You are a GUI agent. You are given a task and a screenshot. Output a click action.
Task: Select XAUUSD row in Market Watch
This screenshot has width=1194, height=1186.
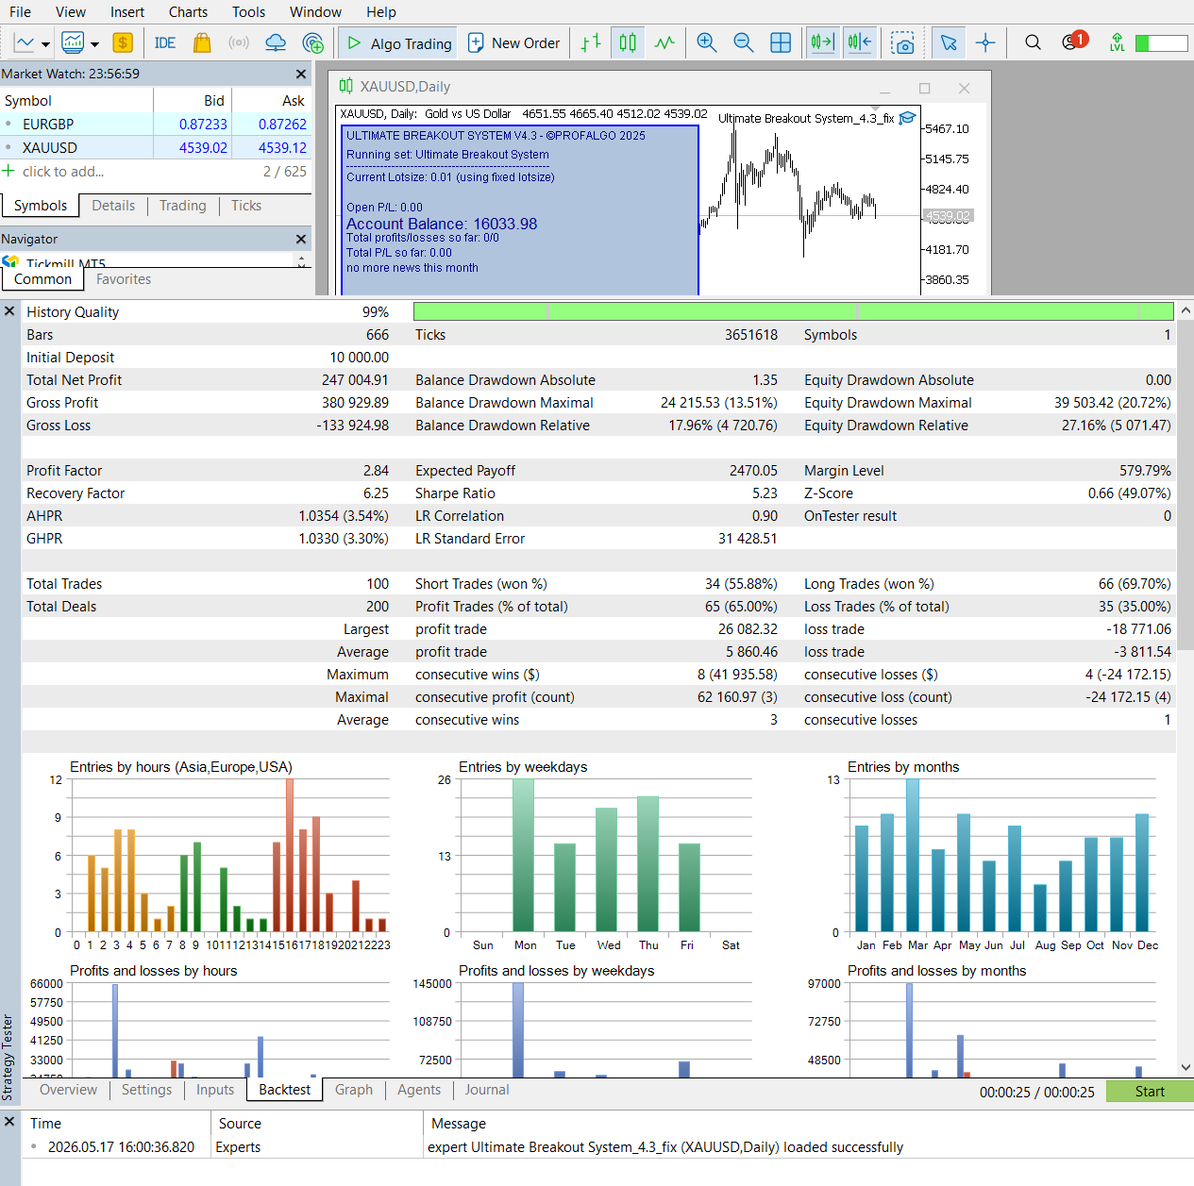156,148
